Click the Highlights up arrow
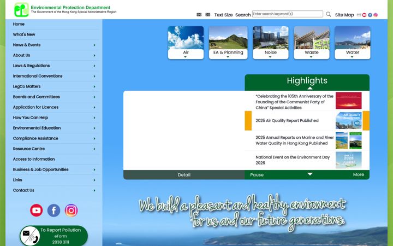The width and height of the screenshot is (393, 246). (310, 88)
